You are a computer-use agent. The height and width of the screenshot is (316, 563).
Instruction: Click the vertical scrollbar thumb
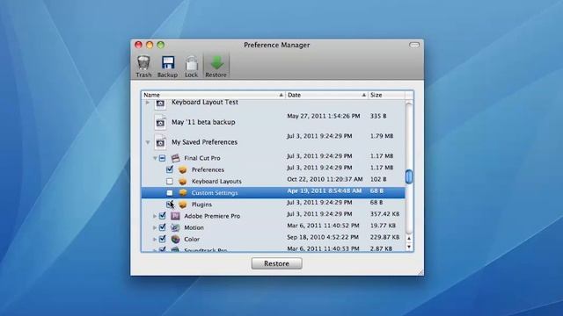[408, 176]
